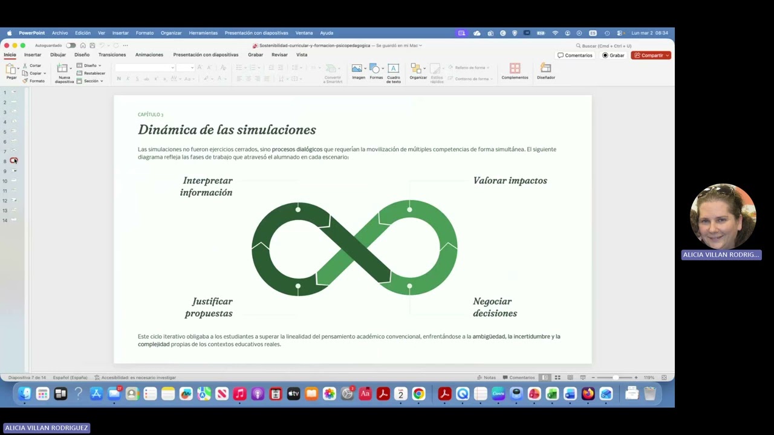This screenshot has height=435, width=774.
Task: Open the Archivo menu in menu bar
Action: pyautogui.click(x=60, y=33)
